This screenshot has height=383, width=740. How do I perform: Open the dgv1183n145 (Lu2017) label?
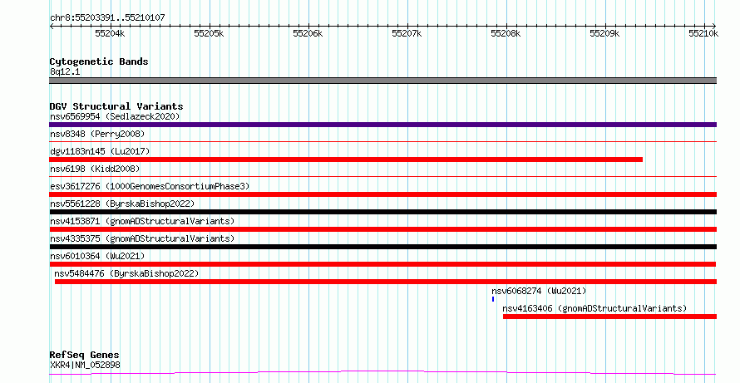(x=100, y=151)
